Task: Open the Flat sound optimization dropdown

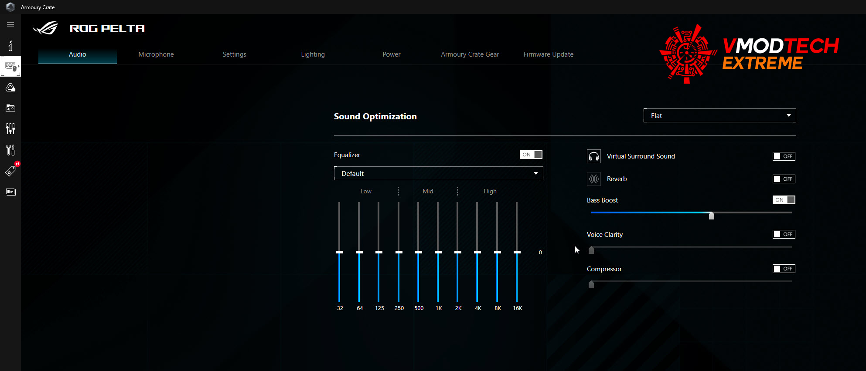Action: (720, 115)
